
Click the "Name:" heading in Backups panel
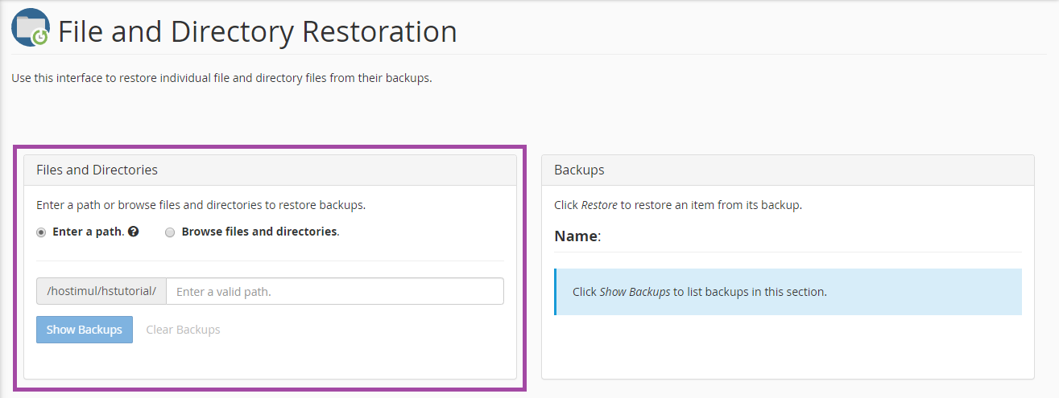coord(577,236)
